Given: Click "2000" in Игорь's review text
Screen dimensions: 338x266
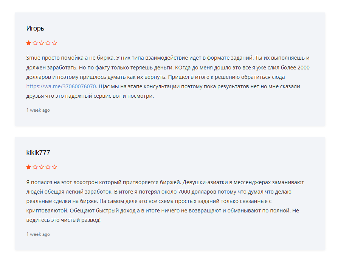Looking at the screenshot, I should coord(304,68).
